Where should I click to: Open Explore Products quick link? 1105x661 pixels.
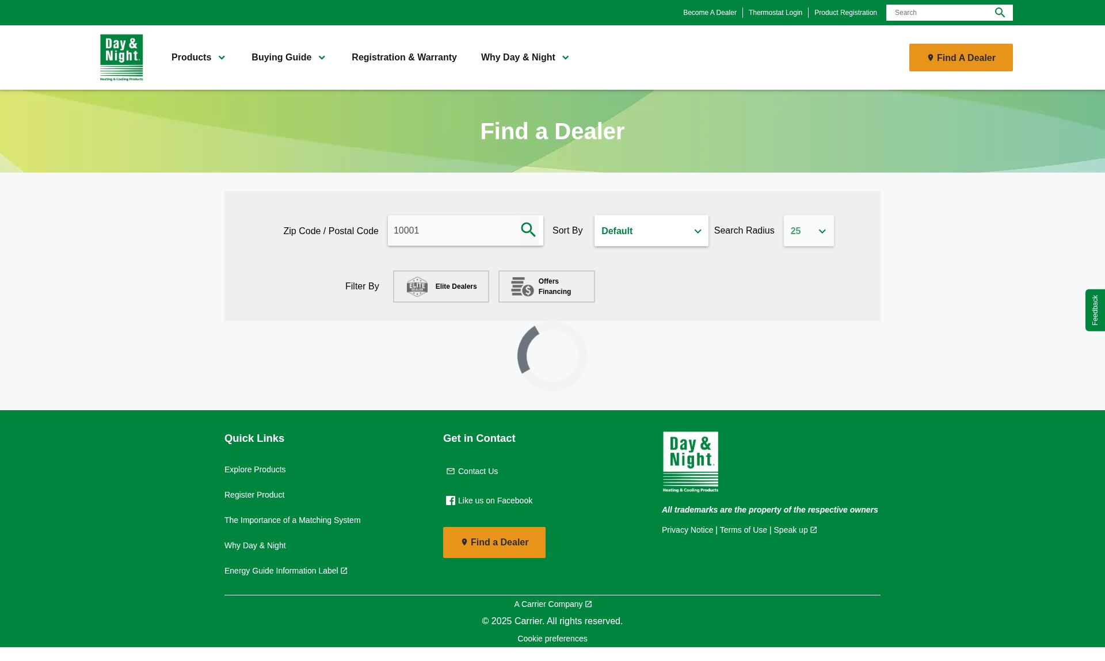coord(255,469)
